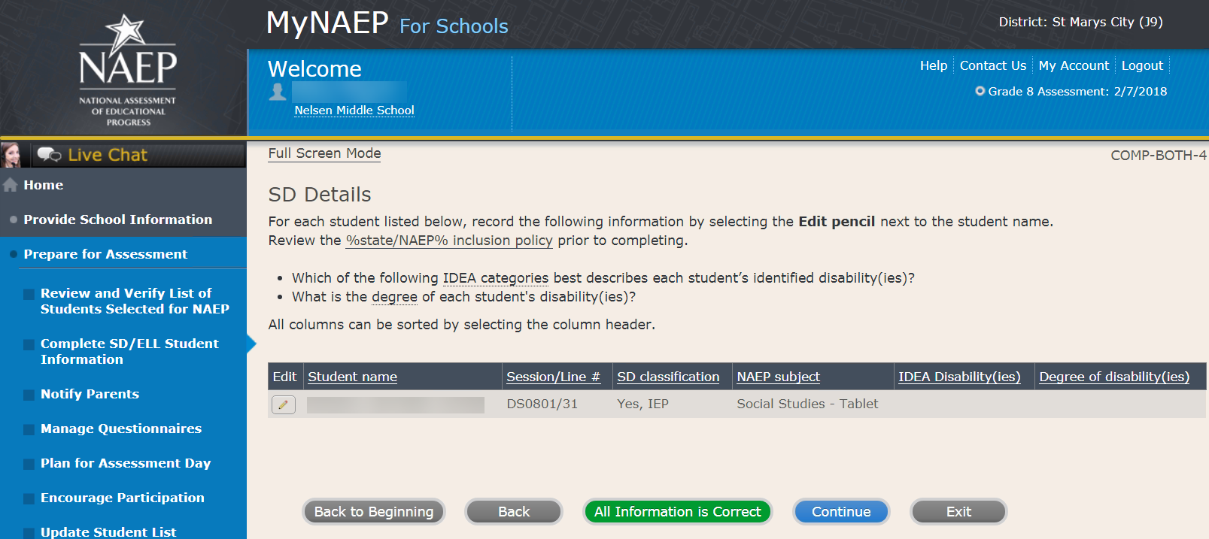
Task: Open the degree definition link
Action: pyautogui.click(x=394, y=297)
